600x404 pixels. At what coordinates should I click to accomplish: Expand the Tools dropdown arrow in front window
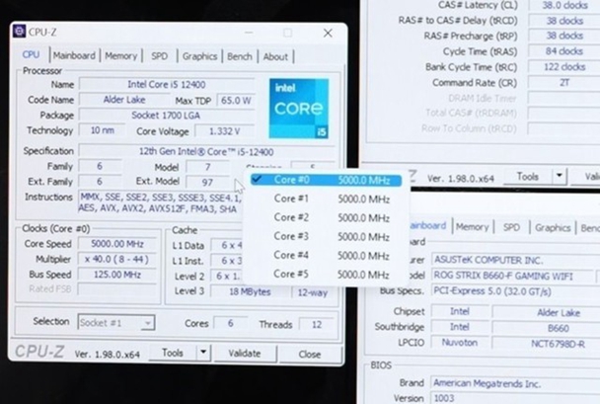pyautogui.click(x=203, y=353)
